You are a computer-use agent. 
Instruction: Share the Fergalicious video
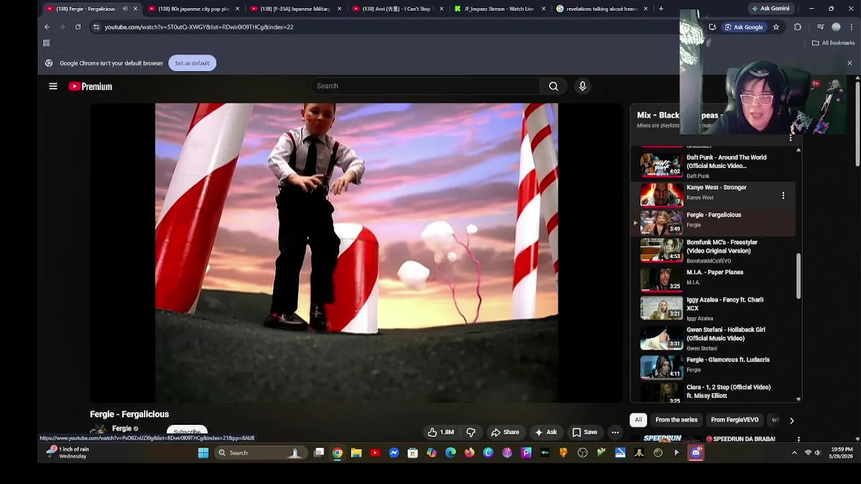tap(504, 432)
